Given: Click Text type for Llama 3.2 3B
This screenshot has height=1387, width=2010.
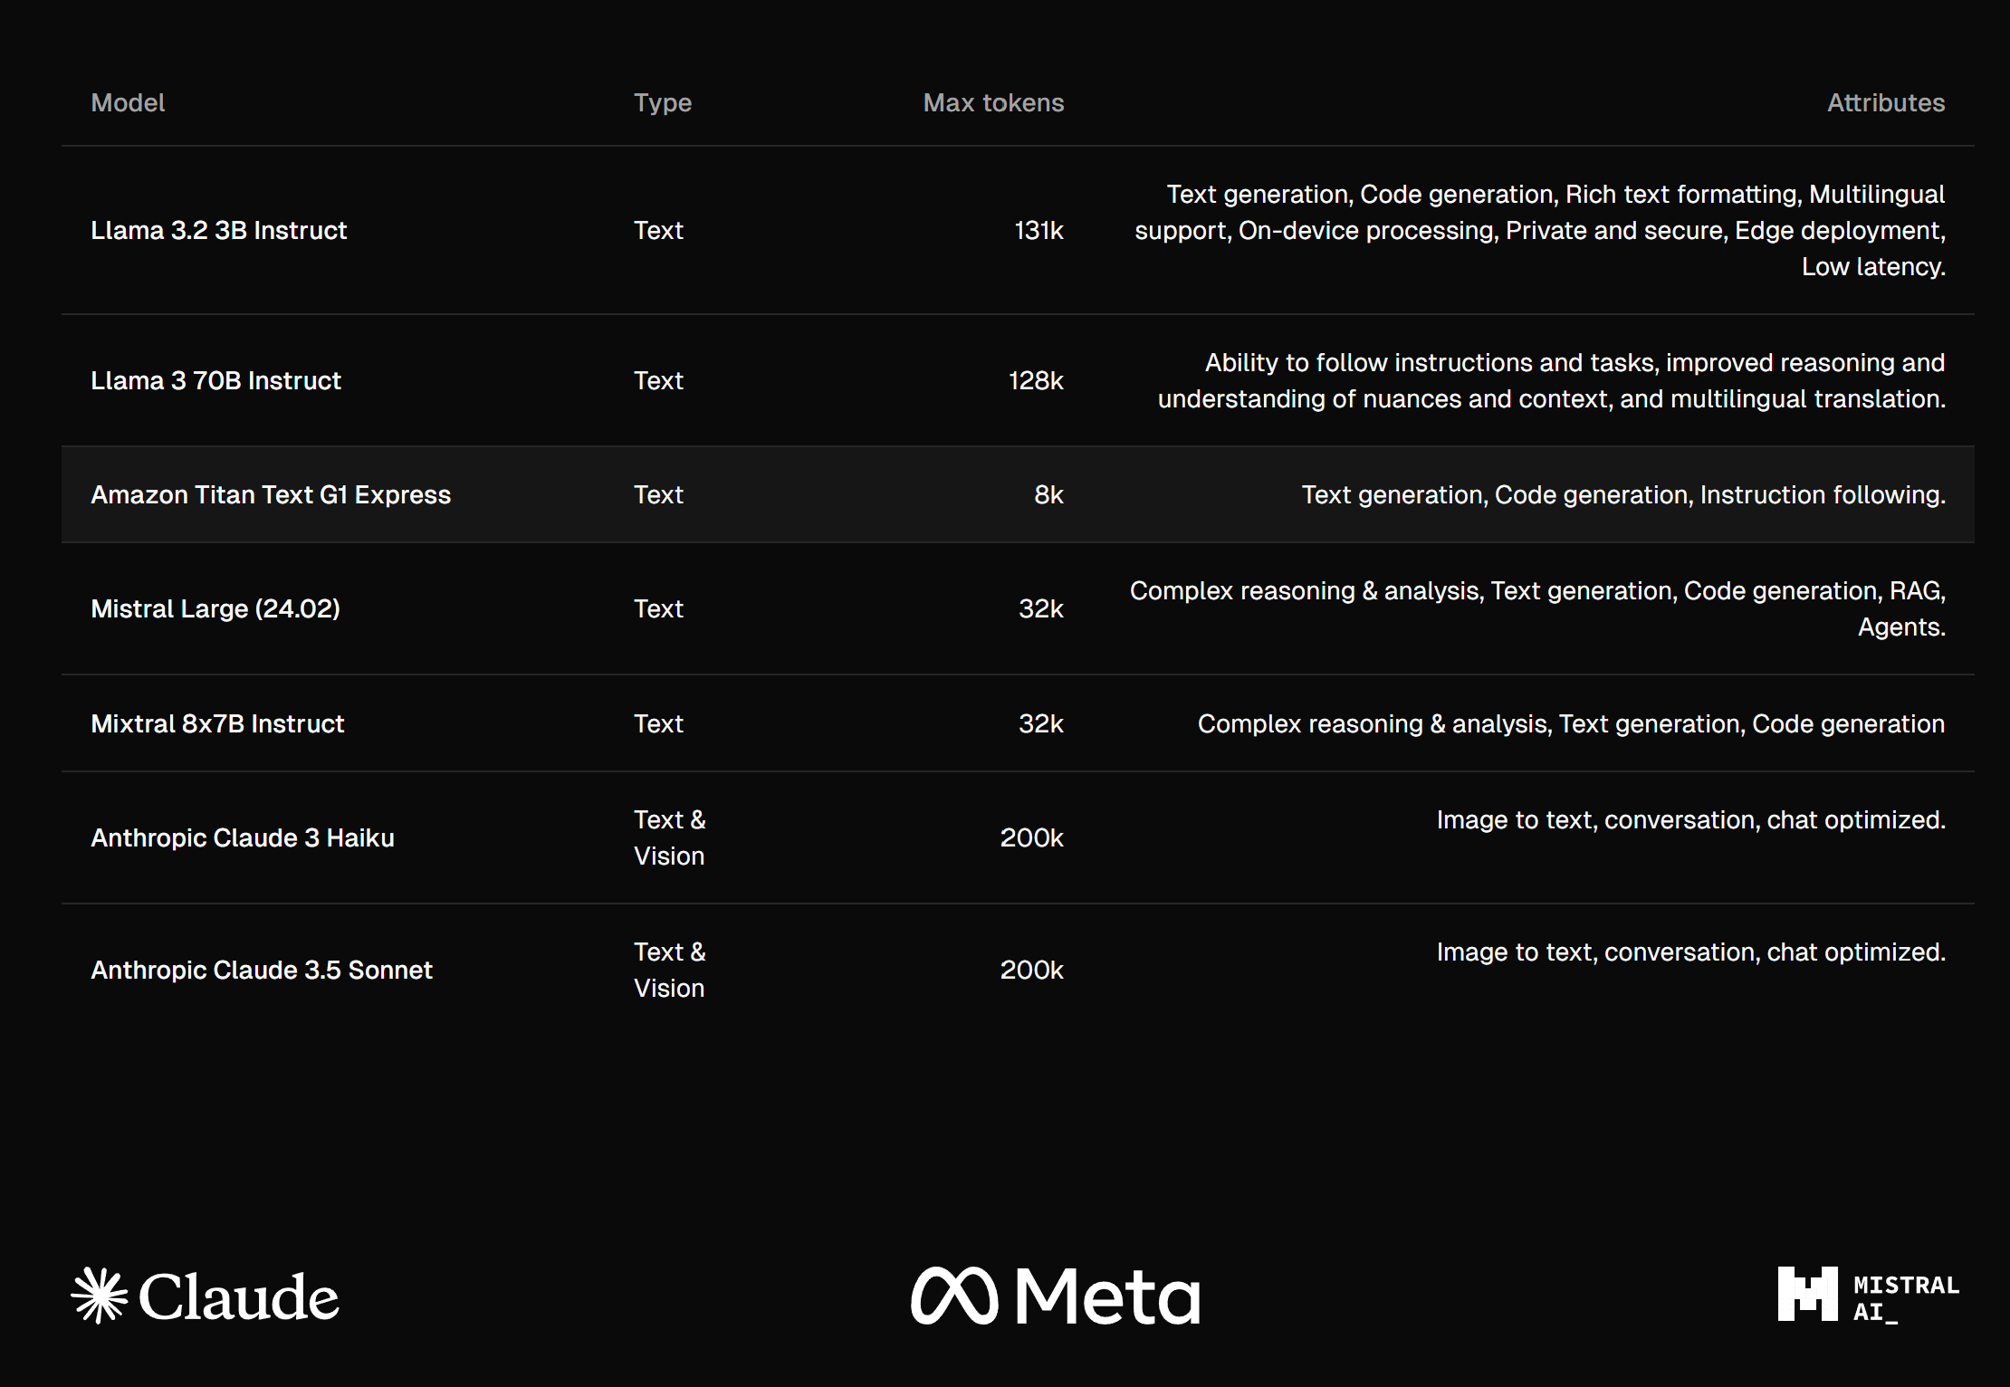Looking at the screenshot, I should (x=658, y=230).
